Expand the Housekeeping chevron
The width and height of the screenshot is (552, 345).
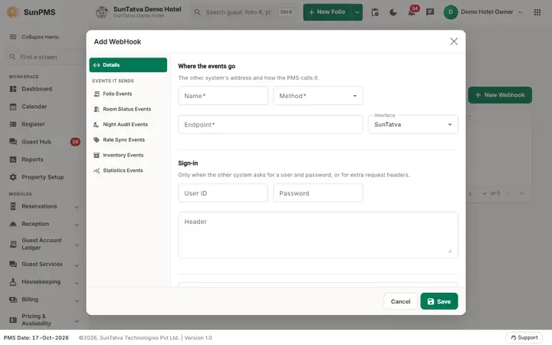pos(77,283)
